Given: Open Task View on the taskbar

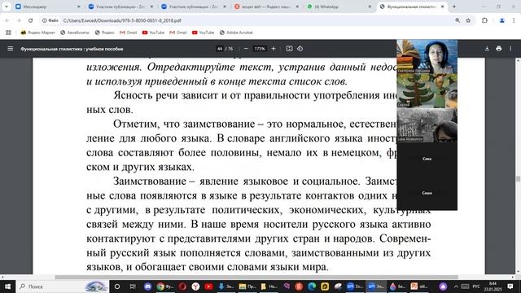Looking at the screenshot, I should click(x=133, y=286).
